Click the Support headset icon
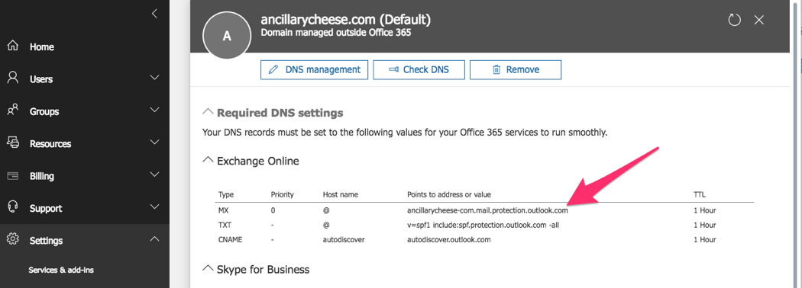Image resolution: width=802 pixels, height=288 pixels. [x=13, y=207]
